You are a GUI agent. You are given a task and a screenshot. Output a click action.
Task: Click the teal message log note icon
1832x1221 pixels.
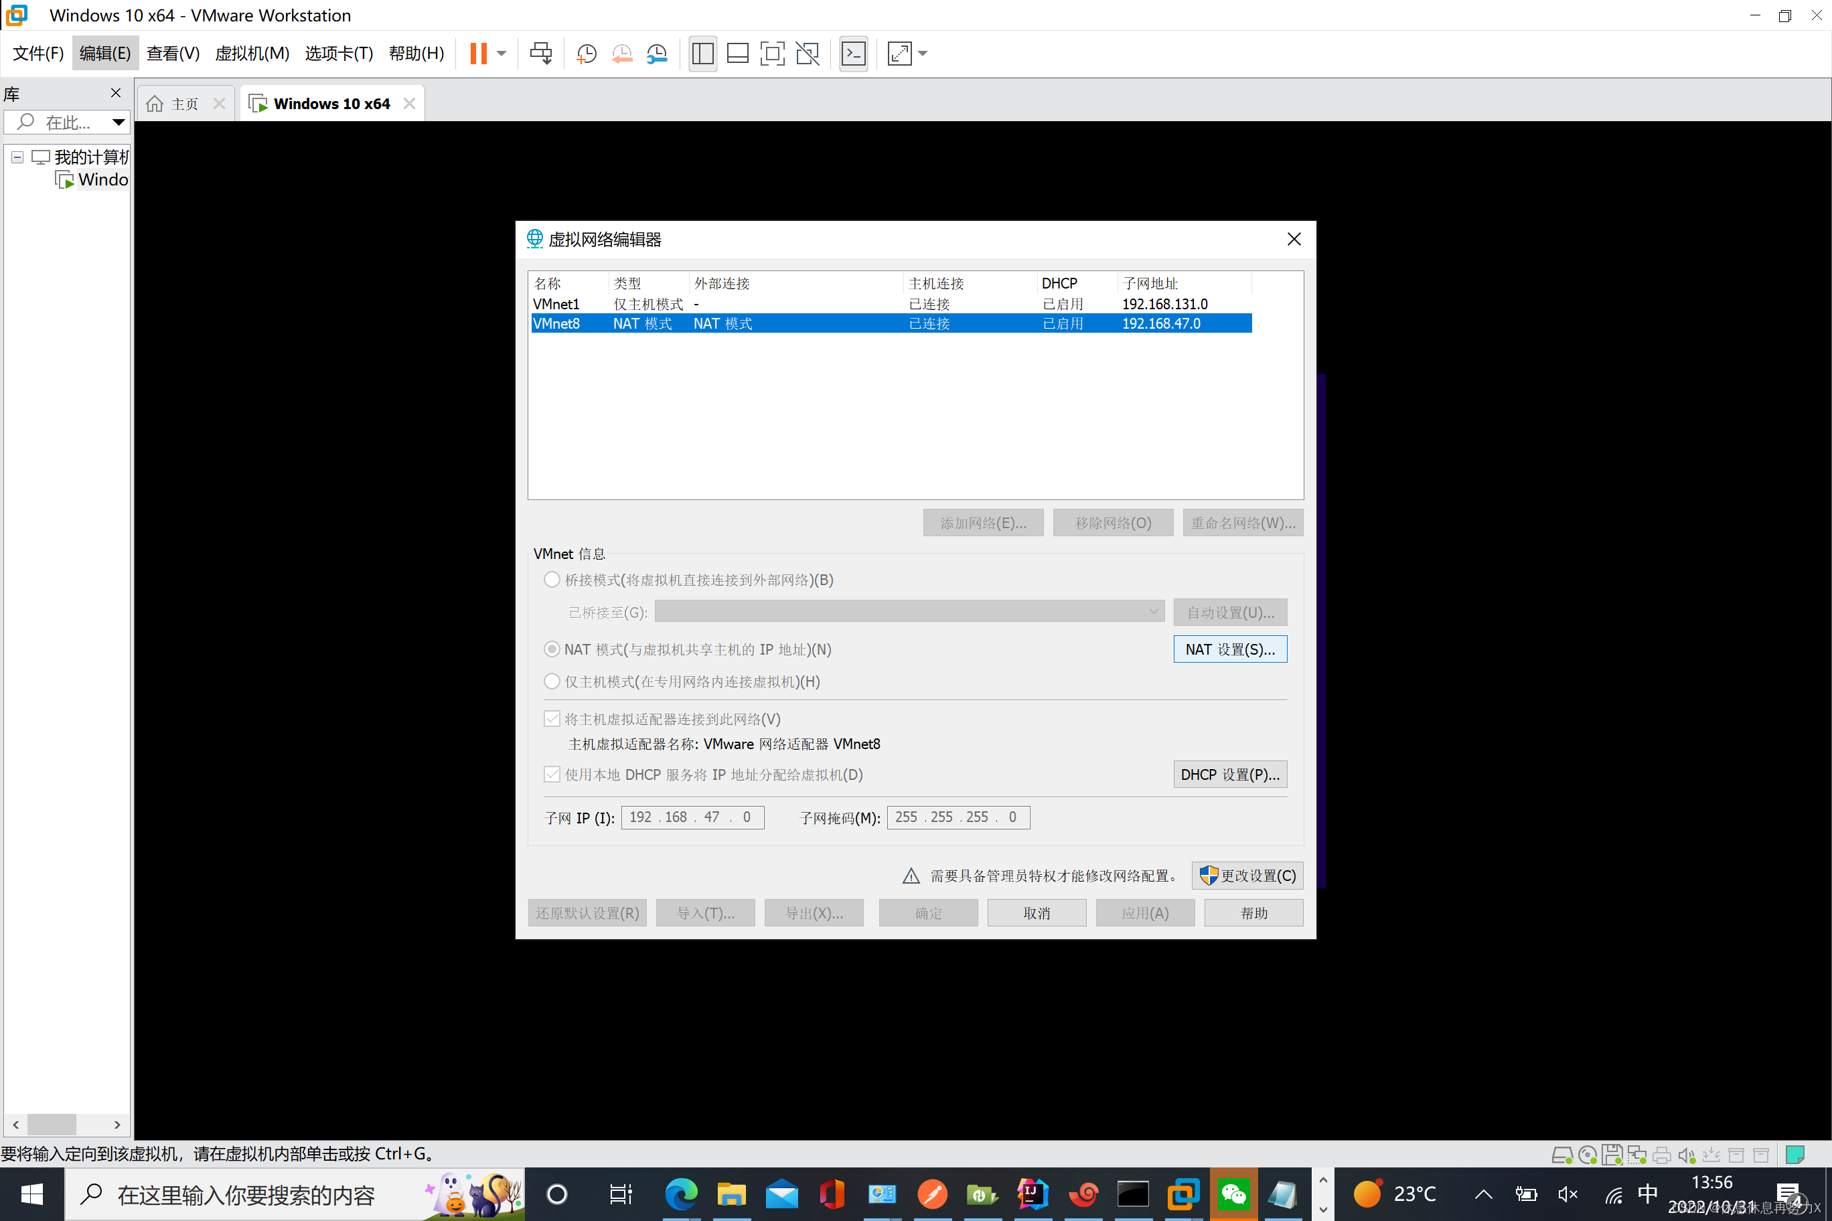pyautogui.click(x=1795, y=1155)
